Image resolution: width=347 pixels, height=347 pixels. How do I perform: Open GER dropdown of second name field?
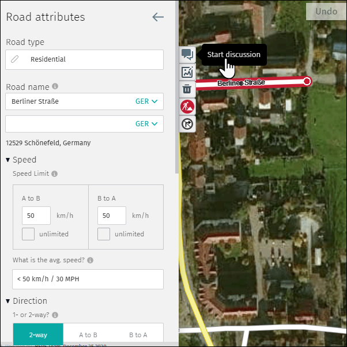[x=146, y=124]
